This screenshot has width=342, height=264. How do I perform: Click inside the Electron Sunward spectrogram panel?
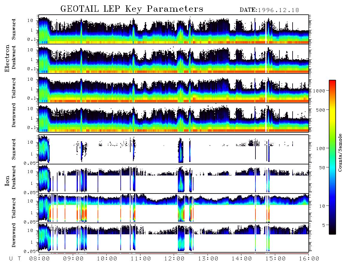pyautogui.click(x=174, y=29)
